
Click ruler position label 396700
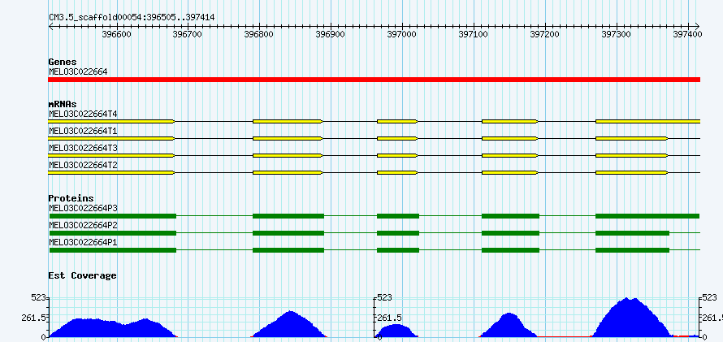click(188, 35)
